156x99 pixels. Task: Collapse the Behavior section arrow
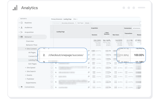pyautogui.click(x=19, y=37)
